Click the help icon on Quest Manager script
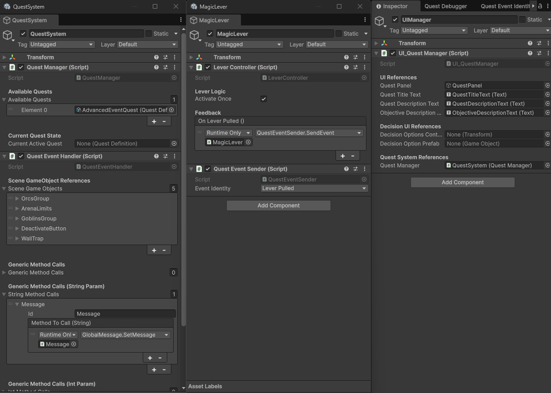This screenshot has height=393, width=551. [x=156, y=67]
